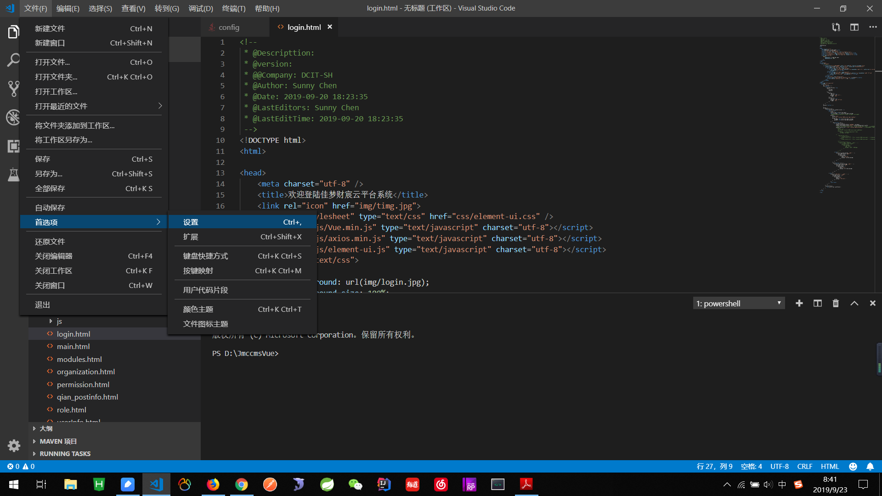Choose 文件图标主题 menu entry
The image size is (882, 496).
pyautogui.click(x=242, y=324)
